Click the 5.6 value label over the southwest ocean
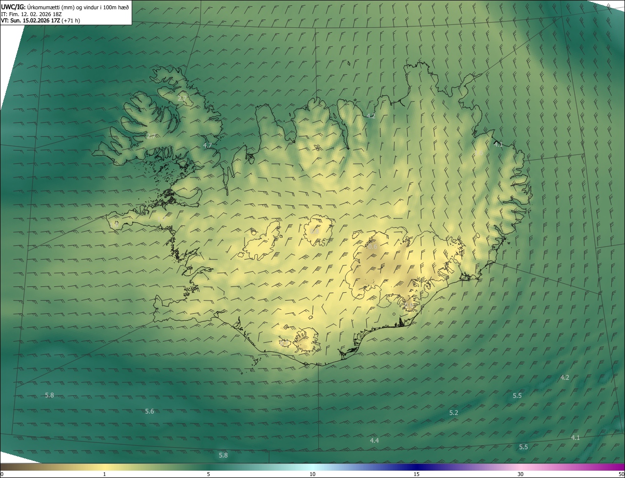This screenshot has height=478, width=625. (x=149, y=412)
